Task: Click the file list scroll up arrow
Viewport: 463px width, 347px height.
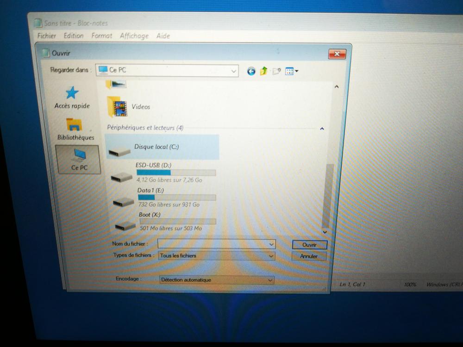Action: coord(336,87)
